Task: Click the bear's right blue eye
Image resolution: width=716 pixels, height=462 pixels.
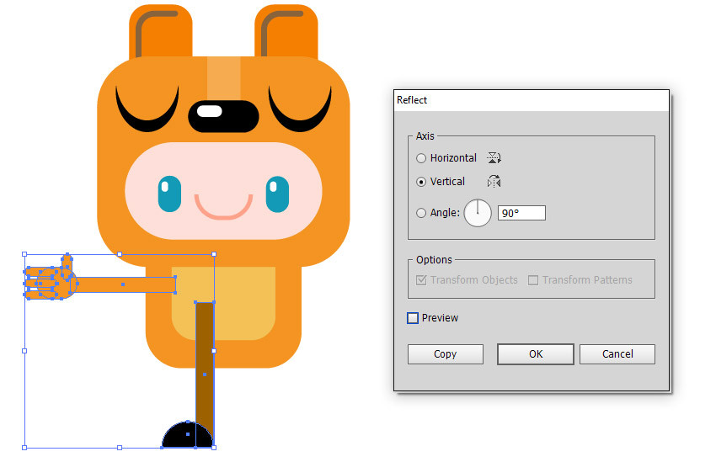Action: [277, 194]
